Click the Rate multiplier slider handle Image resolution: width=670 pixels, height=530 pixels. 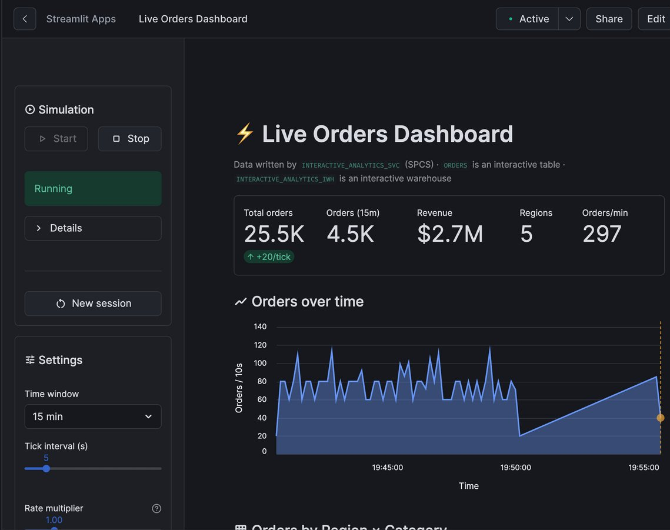tap(54, 529)
